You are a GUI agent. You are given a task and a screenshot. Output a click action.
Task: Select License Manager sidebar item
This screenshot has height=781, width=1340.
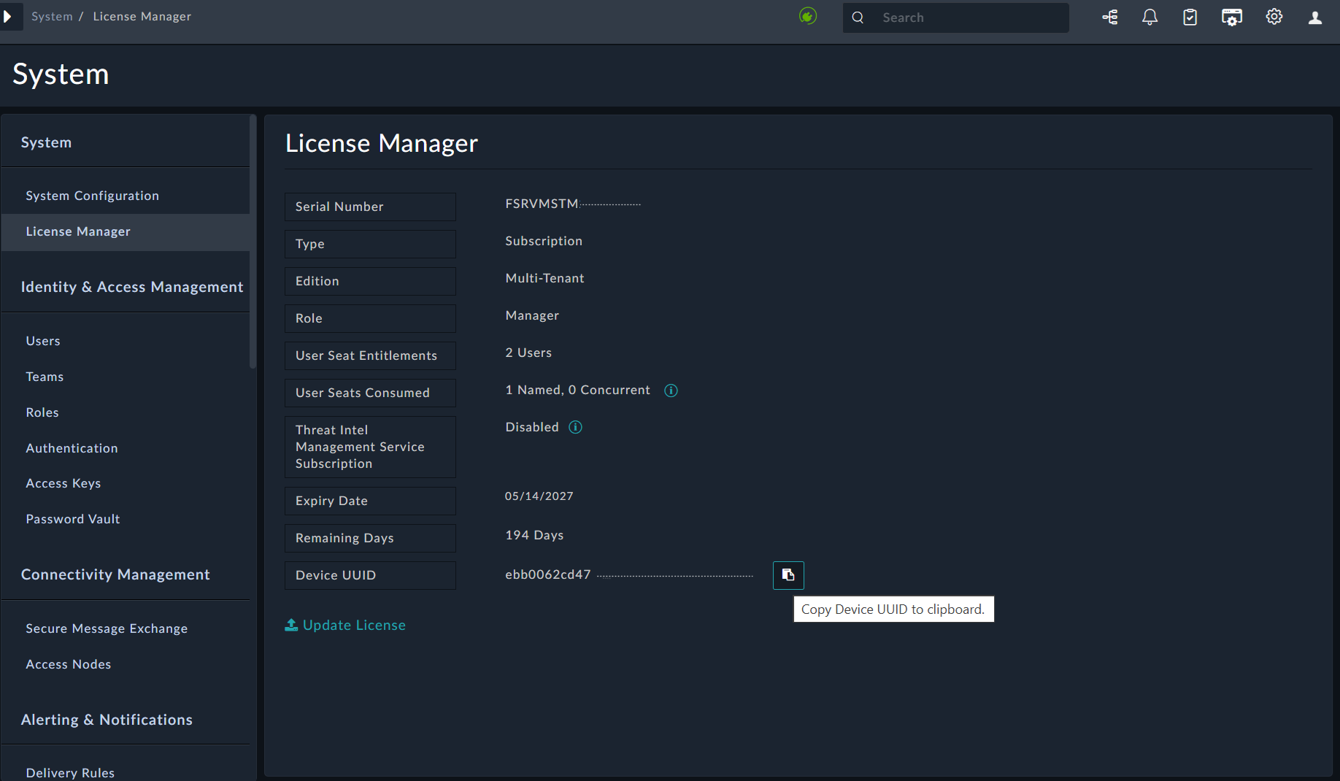tap(126, 231)
